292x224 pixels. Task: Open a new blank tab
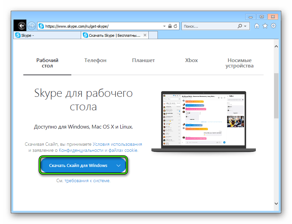tap(153, 35)
